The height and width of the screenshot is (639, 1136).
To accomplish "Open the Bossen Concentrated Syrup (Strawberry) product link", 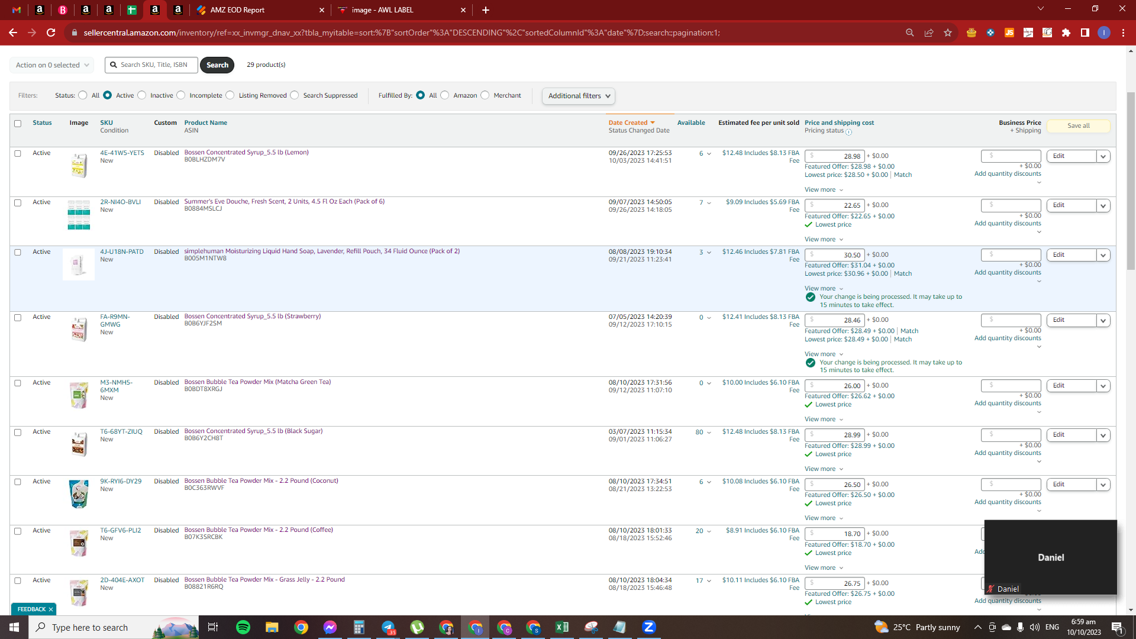I will tap(253, 316).
